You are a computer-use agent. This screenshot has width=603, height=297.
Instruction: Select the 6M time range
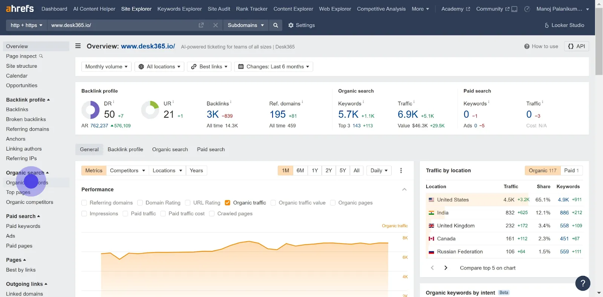[300, 171]
